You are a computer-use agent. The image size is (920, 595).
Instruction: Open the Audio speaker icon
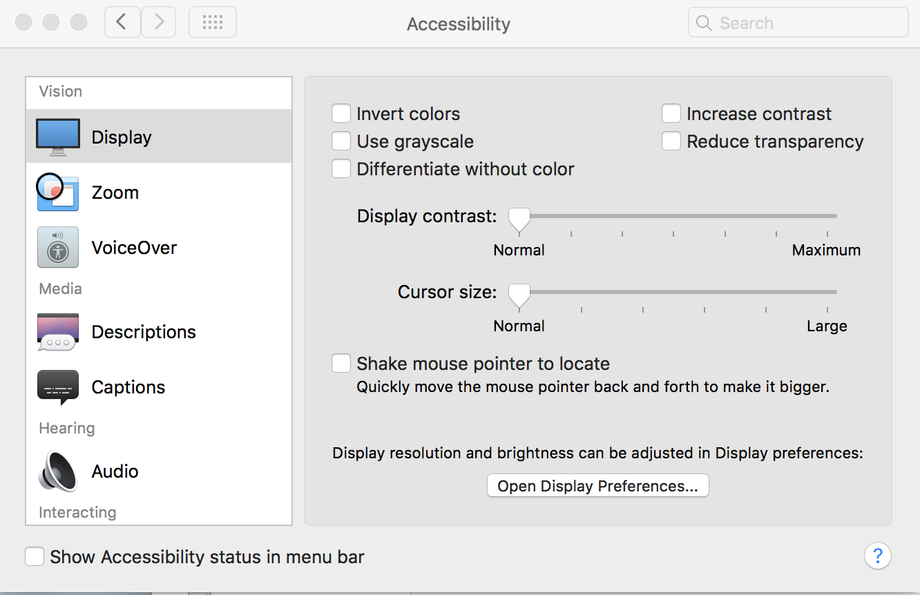click(x=58, y=471)
